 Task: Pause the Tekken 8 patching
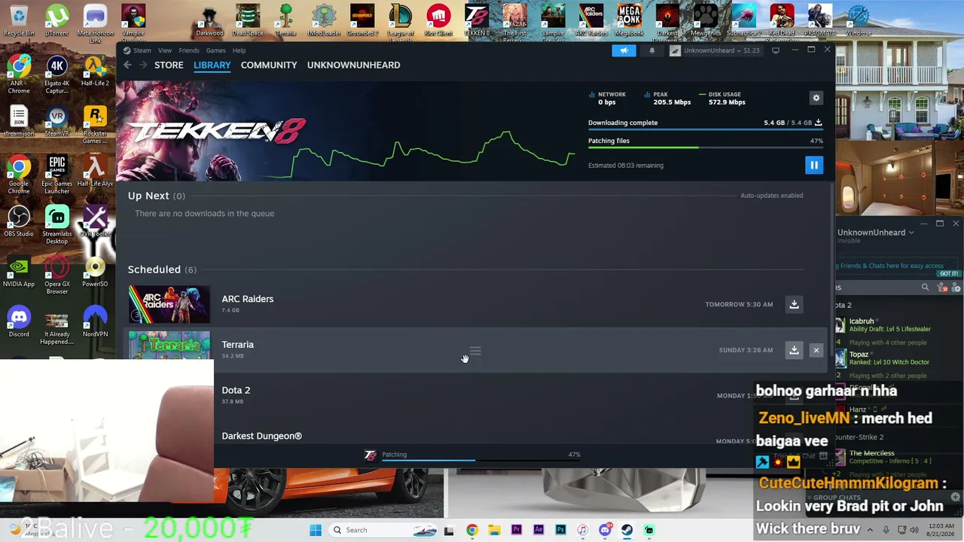coord(814,165)
